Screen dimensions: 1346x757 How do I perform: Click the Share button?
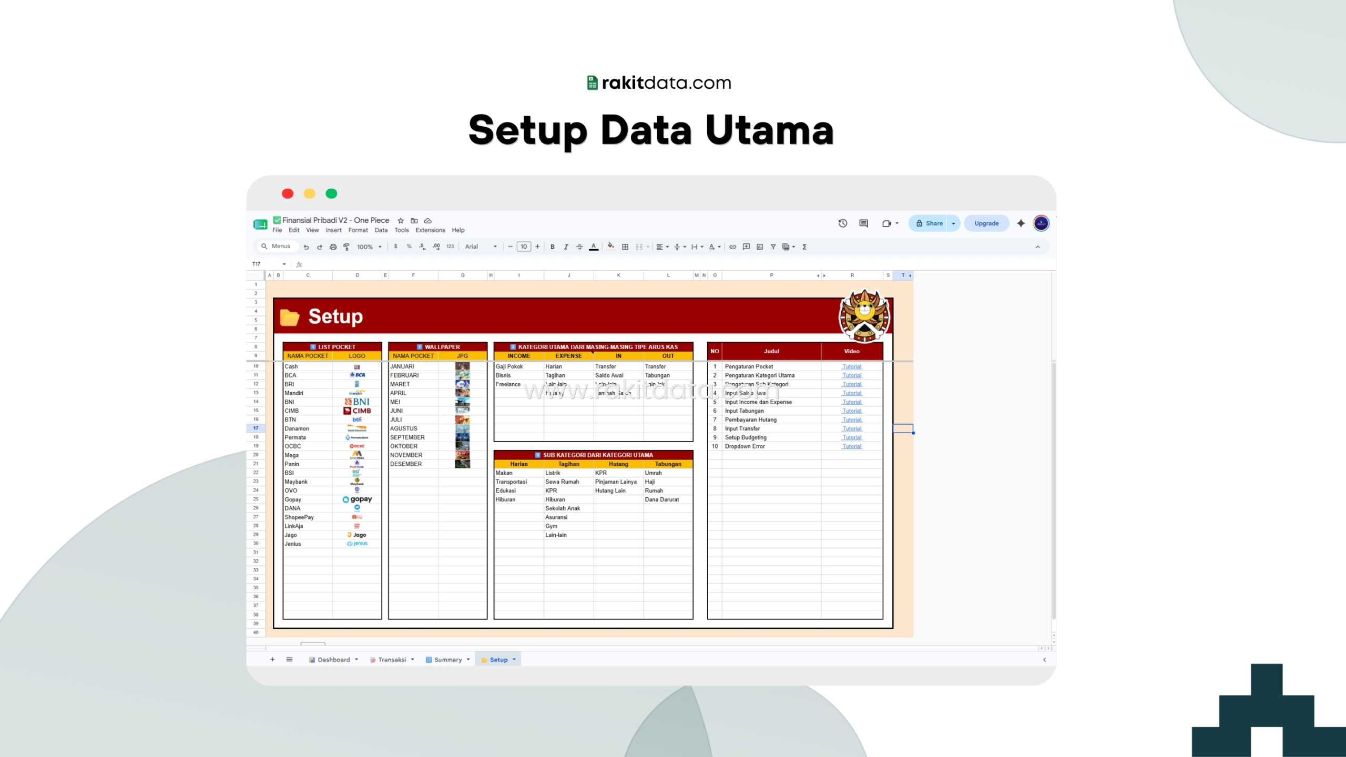click(929, 223)
